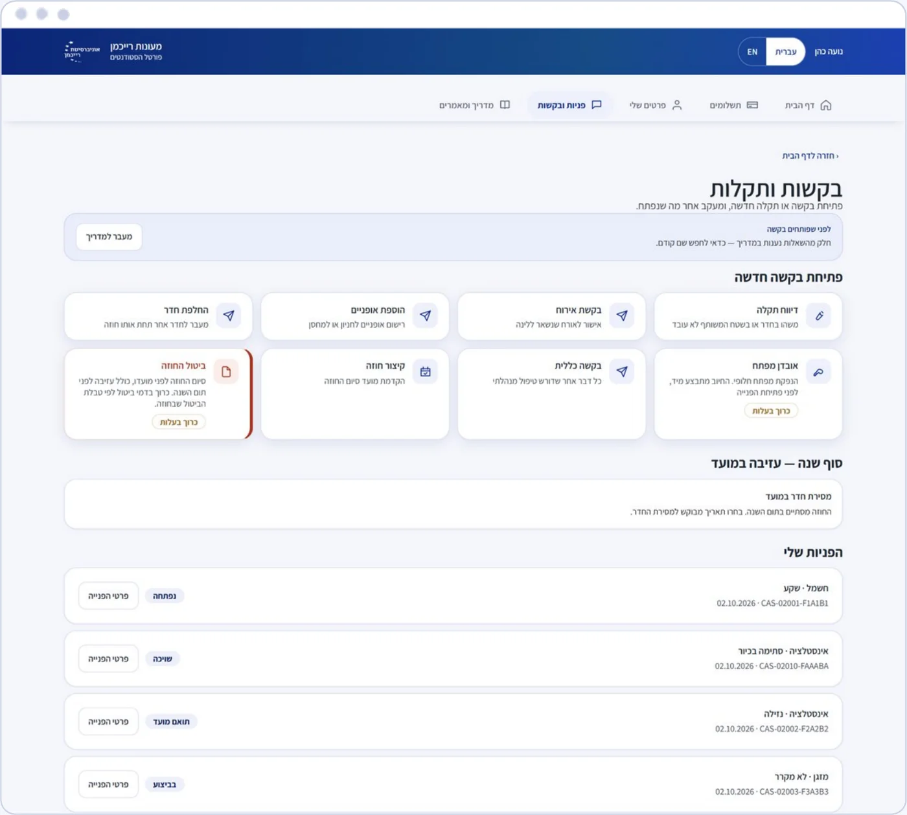This screenshot has height=815, width=907.
Task: Click case number CAS-02001-F1A1B1
Action: coord(794,603)
